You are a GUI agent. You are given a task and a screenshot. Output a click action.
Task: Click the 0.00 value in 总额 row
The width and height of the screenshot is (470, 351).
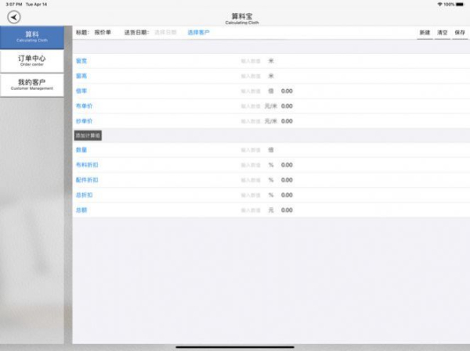click(287, 210)
